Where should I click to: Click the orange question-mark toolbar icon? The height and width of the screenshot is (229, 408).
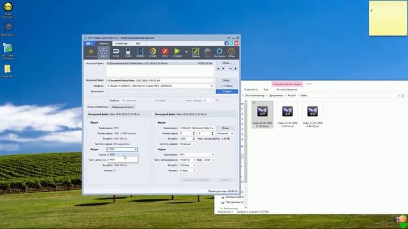[231, 52]
